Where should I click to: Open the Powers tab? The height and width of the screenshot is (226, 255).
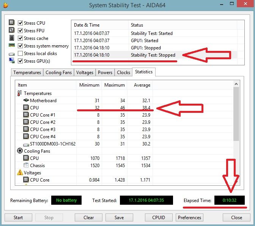click(105, 73)
